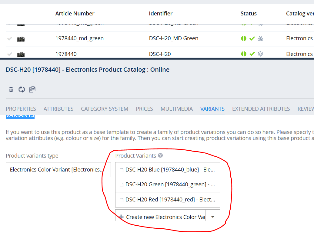The width and height of the screenshot is (314, 232).
Task: Check the DSC-H20 Red variant checkbox
Action: 121,200
